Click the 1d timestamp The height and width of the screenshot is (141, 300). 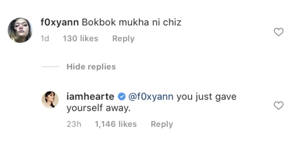45,39
